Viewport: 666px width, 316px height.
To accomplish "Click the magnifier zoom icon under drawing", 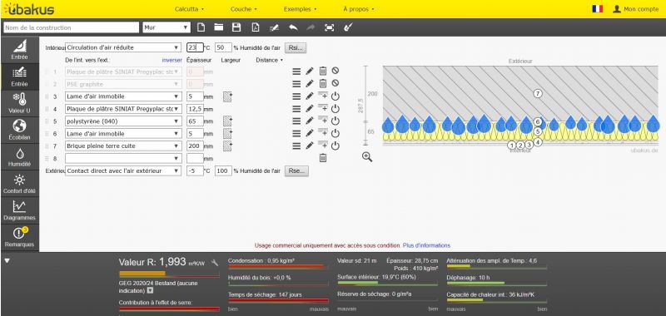I will tap(367, 157).
